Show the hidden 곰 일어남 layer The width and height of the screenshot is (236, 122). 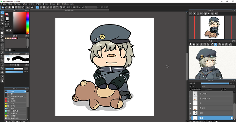(190, 94)
